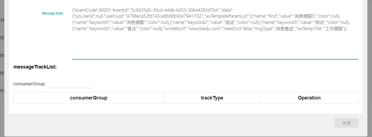This screenshot has height=137, width=372.
Task: Click the messageTrackList section heading
Action: pos(35,67)
